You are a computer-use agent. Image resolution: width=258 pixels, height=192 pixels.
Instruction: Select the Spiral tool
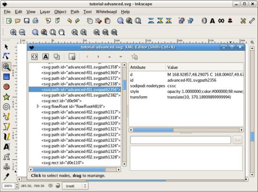6,107
